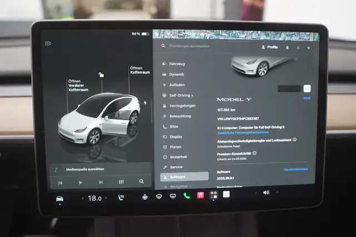Image resolution: width=356 pixels, height=237 pixels.
Task: Open the Planen menu
Action: tap(172, 147)
